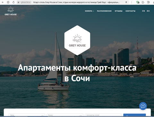
Task: Open the Контакты menu item
Action: (x=131, y=11)
